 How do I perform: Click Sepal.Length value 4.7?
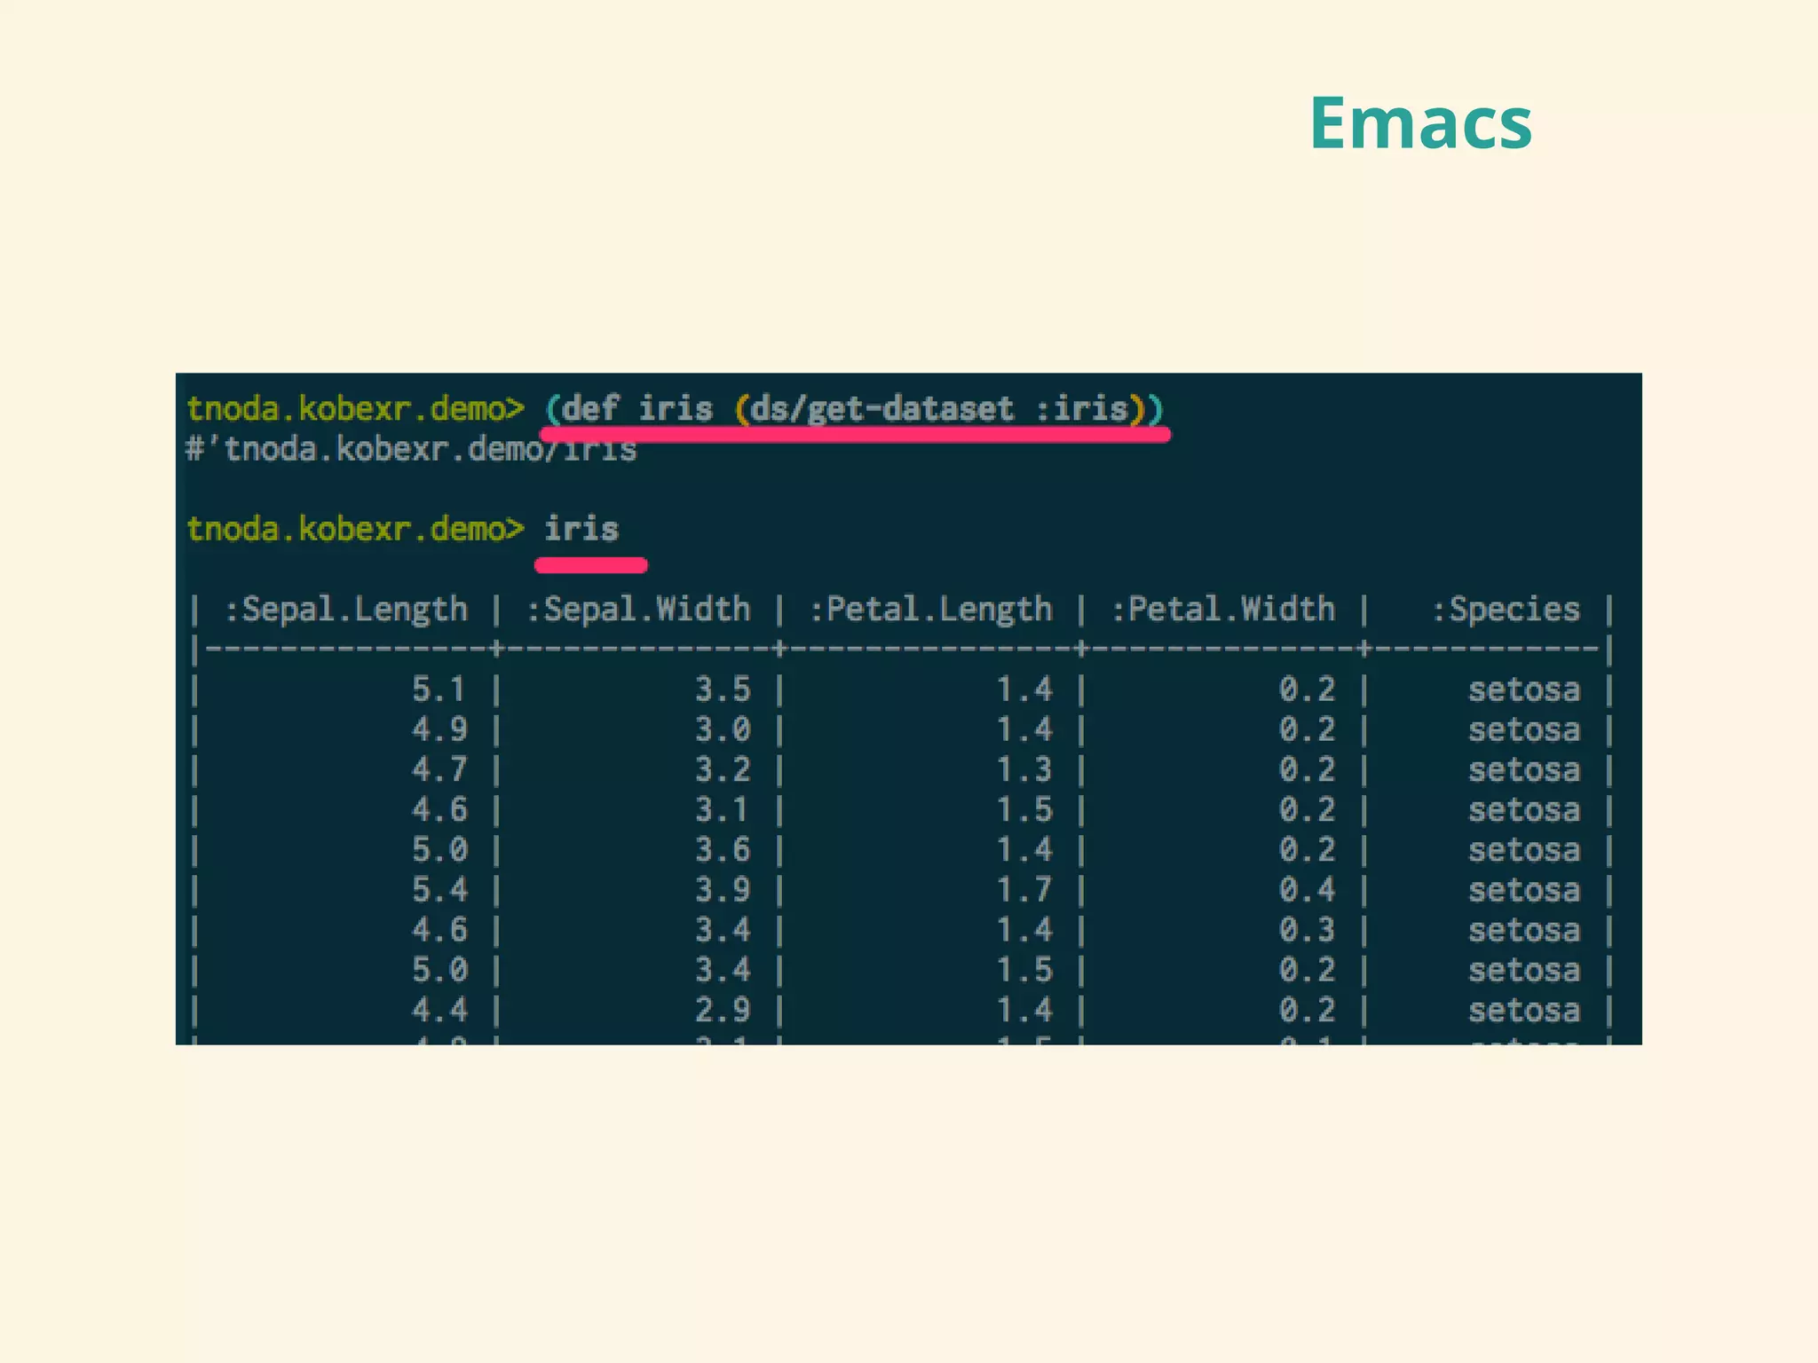[x=439, y=769]
